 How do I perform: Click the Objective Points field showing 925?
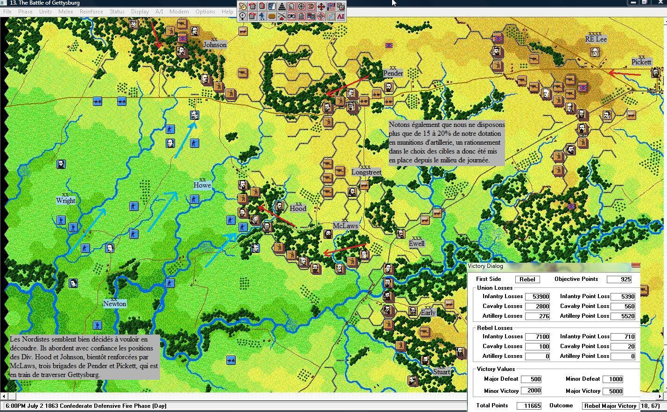tap(619, 279)
